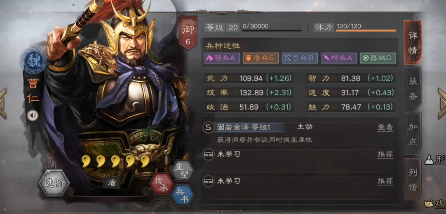Select the S-rank skill icon
This screenshot has height=214, width=446.
point(208,128)
